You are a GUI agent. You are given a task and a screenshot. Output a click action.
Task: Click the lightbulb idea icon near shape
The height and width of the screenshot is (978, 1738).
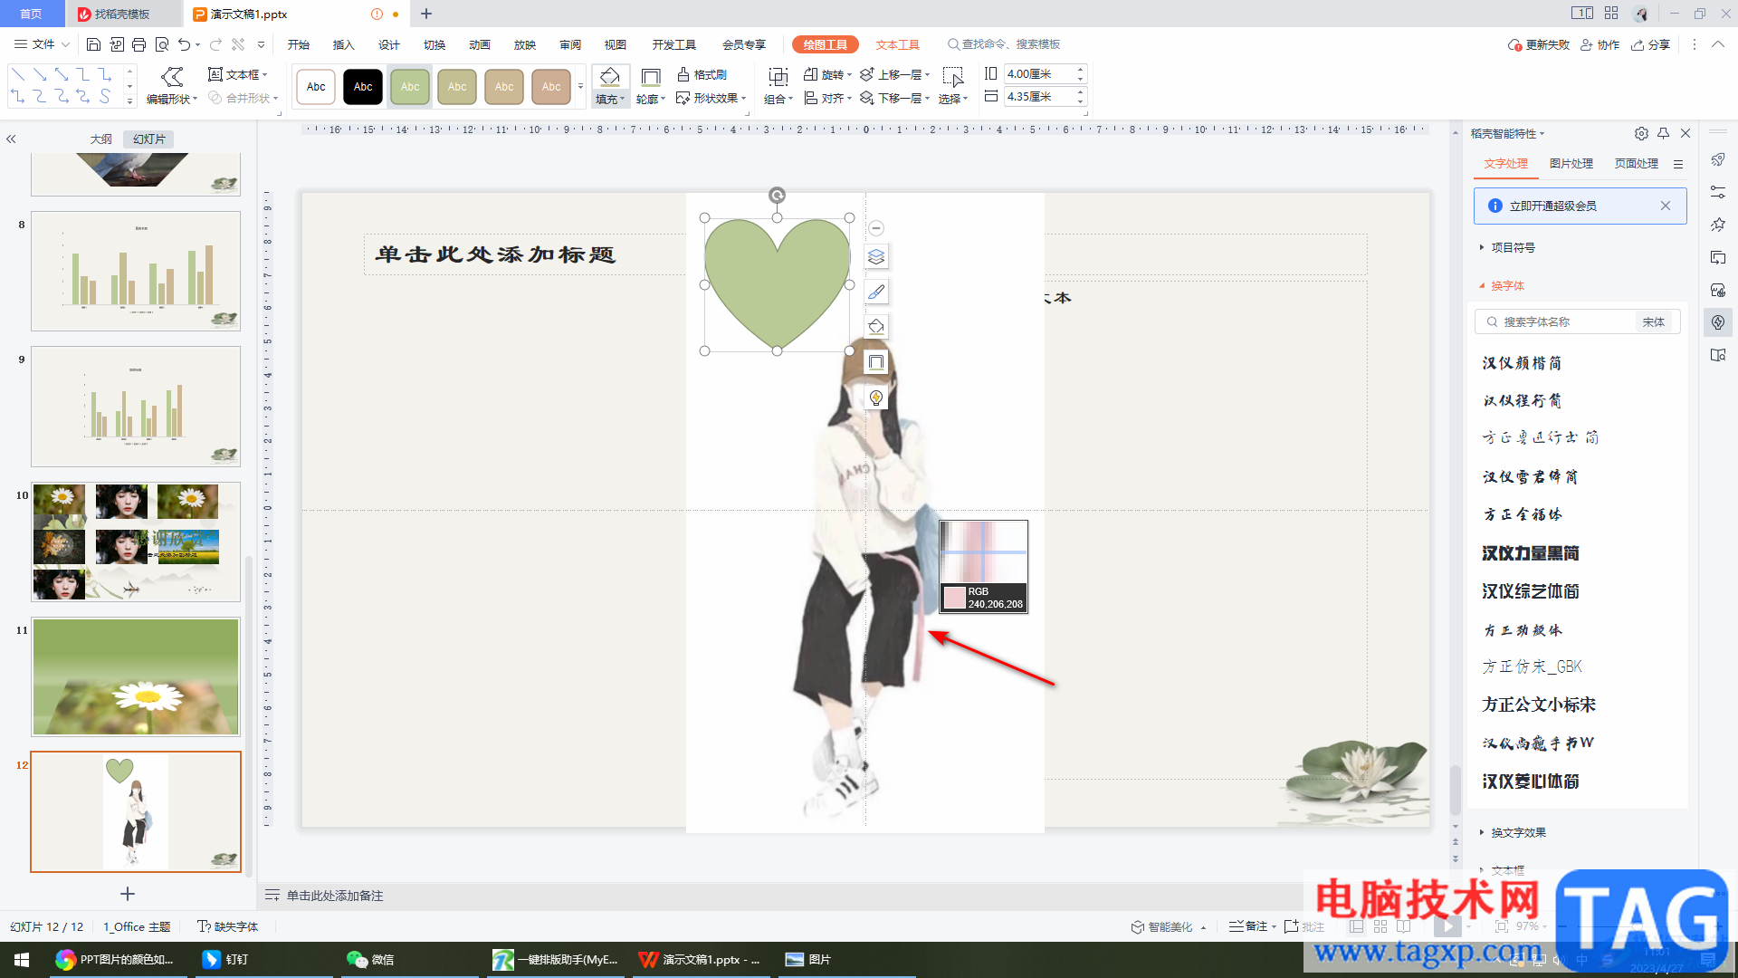[x=875, y=398]
